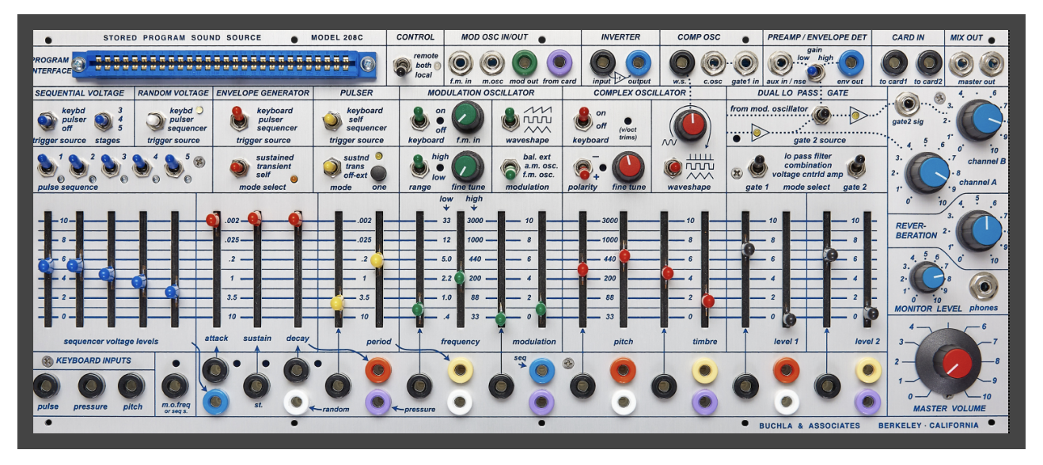1043x465 pixels.
Task: Click the keyboard inputs pressure jack
Action: 90,386
